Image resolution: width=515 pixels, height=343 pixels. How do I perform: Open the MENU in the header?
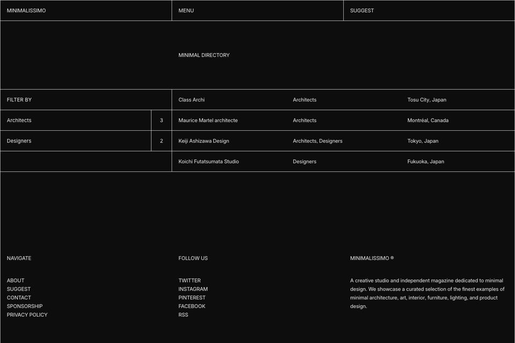186,11
